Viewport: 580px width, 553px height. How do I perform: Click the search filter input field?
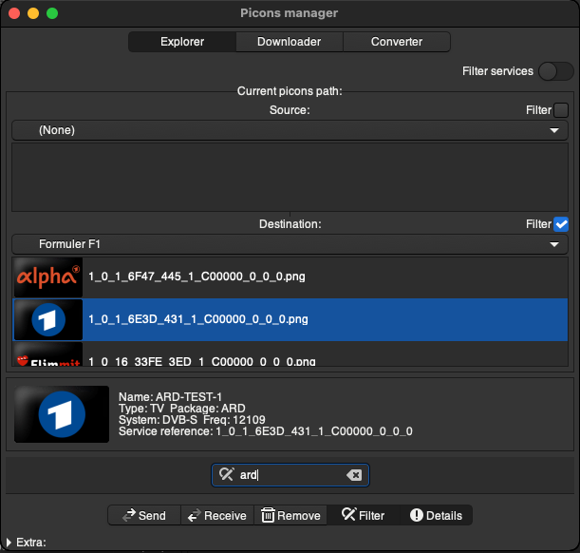coord(290,475)
